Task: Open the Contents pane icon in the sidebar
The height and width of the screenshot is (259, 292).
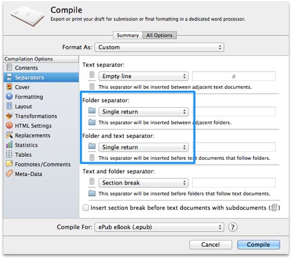Action: pos(9,67)
